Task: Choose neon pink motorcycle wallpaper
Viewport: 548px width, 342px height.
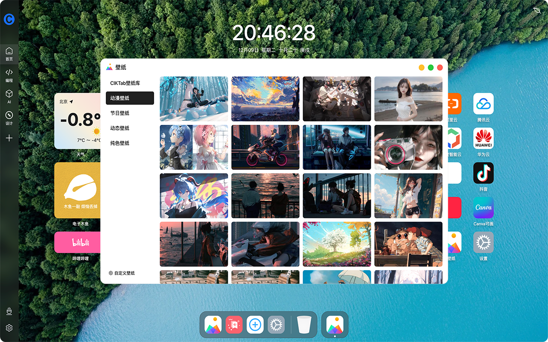Action: (x=265, y=147)
